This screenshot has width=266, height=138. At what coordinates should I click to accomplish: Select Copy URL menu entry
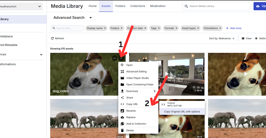[x=138, y=104]
